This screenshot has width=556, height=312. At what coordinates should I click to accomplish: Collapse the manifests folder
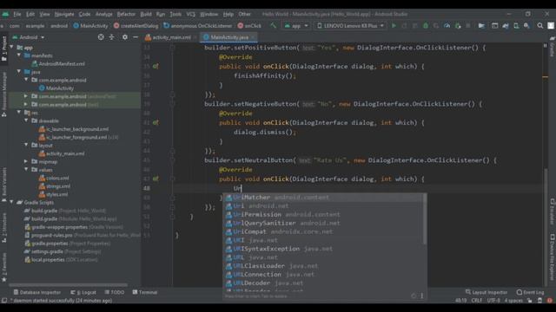[x=19, y=55]
